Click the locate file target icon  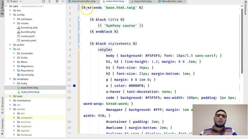(43, 1)
